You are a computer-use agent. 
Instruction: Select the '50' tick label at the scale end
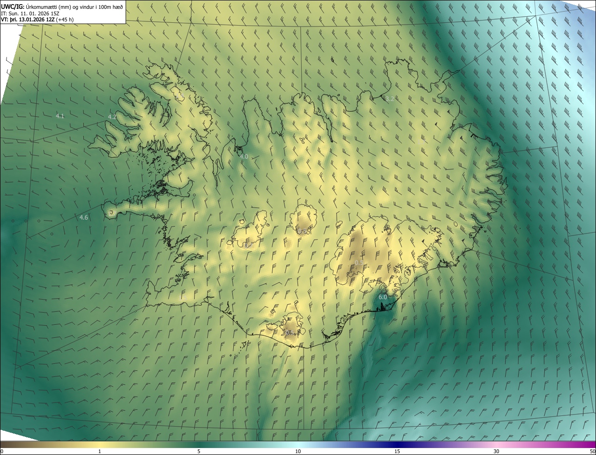tap(592, 452)
